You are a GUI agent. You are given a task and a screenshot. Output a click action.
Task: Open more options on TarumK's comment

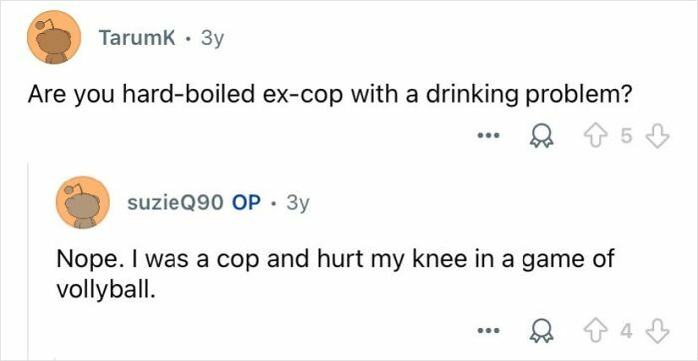point(489,135)
